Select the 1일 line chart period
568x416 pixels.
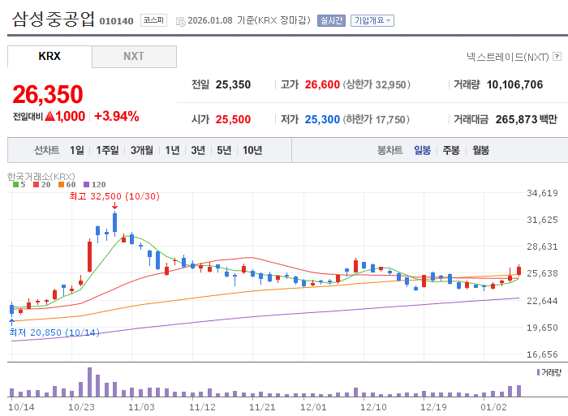click(x=77, y=150)
